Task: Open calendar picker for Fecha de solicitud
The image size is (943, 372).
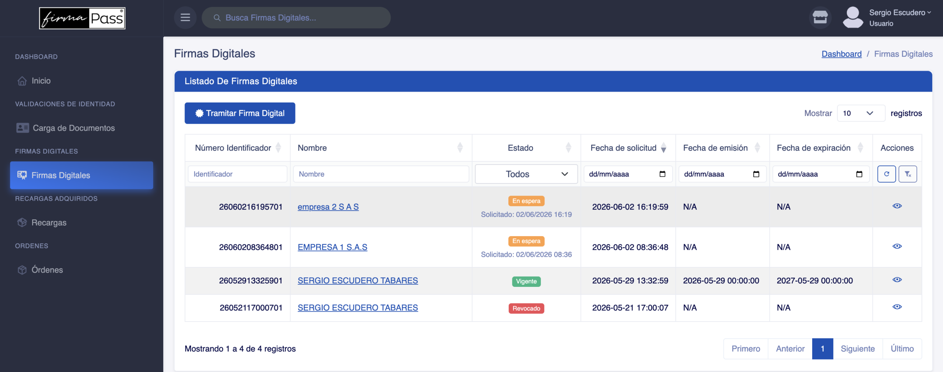Action: tap(662, 174)
